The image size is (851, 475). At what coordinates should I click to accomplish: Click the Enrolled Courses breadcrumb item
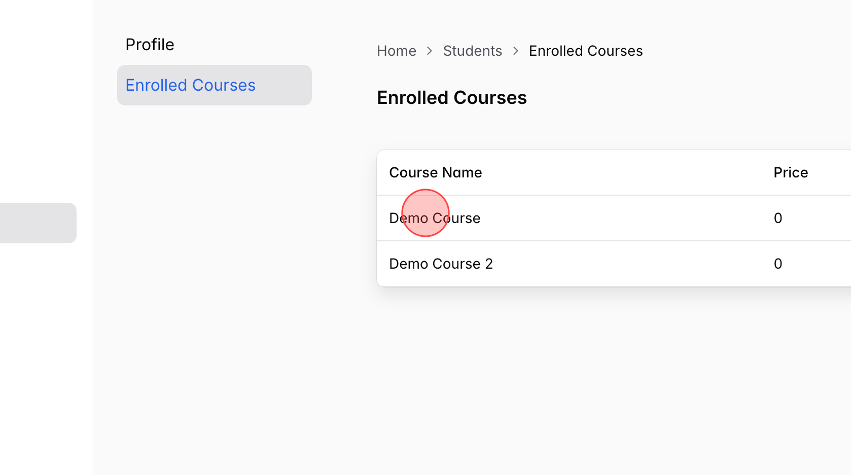click(x=585, y=51)
